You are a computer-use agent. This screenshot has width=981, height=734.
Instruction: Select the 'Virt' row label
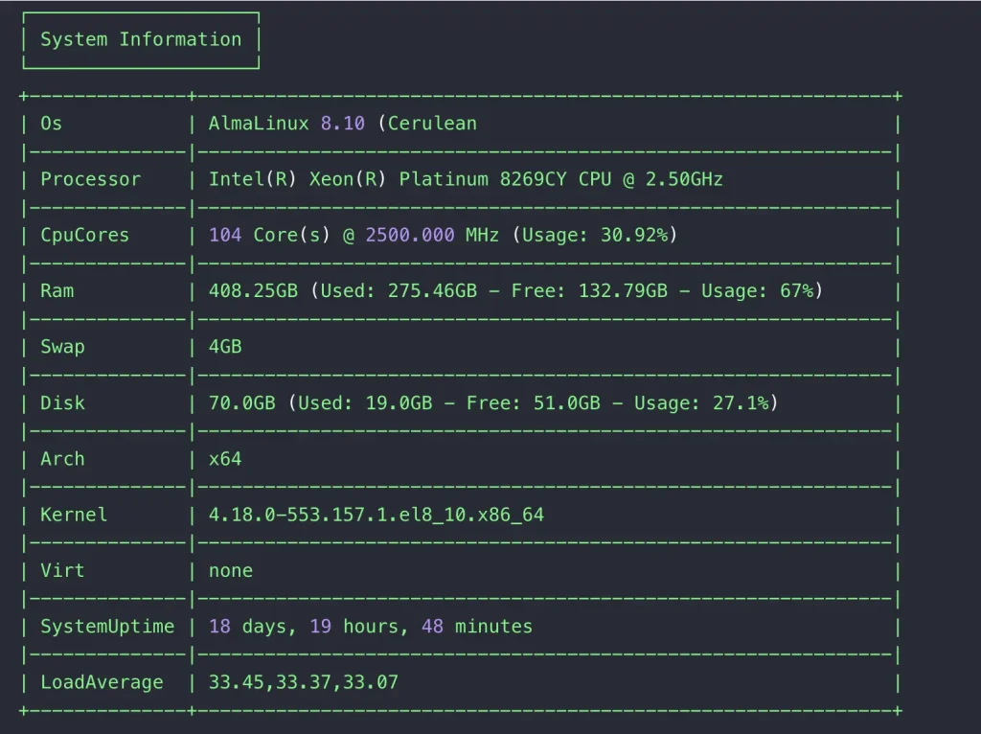point(62,571)
